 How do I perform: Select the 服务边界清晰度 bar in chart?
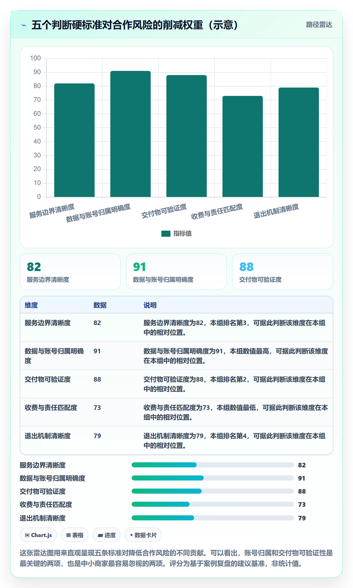pos(74,140)
